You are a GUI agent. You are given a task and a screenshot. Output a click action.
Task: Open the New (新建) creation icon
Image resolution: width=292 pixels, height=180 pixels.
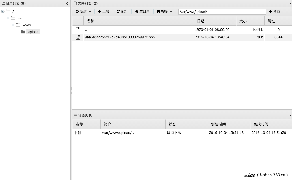click(x=77, y=12)
